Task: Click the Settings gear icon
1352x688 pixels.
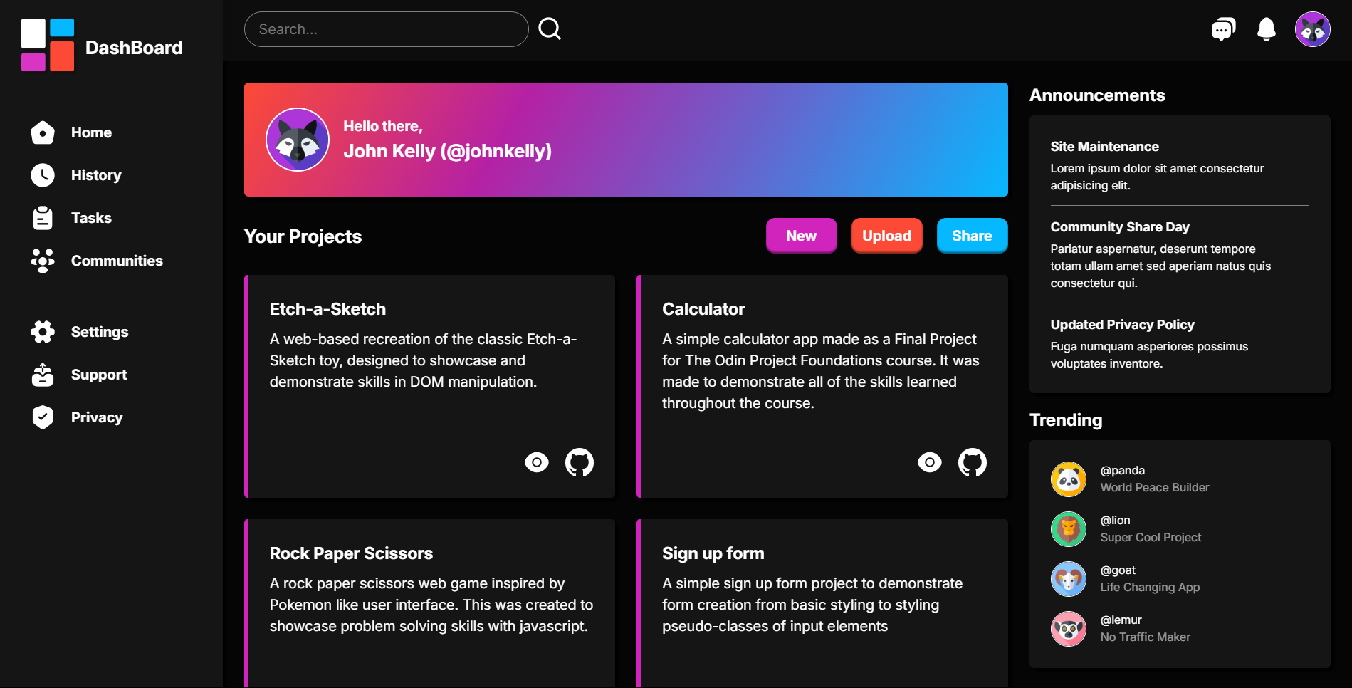Action: [43, 332]
